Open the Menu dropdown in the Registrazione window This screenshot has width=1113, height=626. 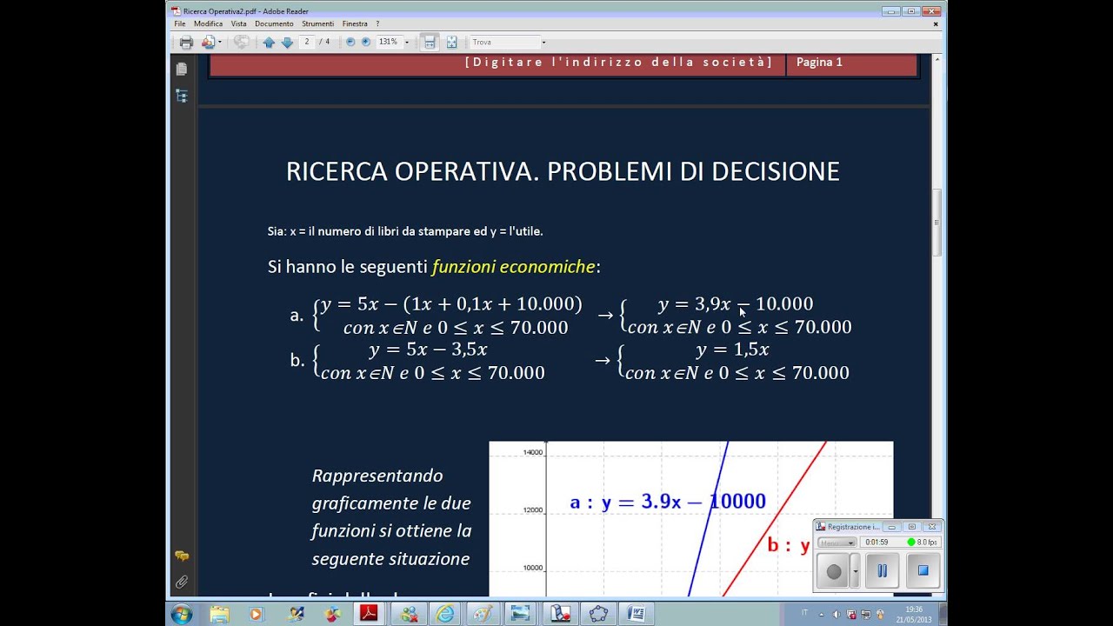point(836,543)
